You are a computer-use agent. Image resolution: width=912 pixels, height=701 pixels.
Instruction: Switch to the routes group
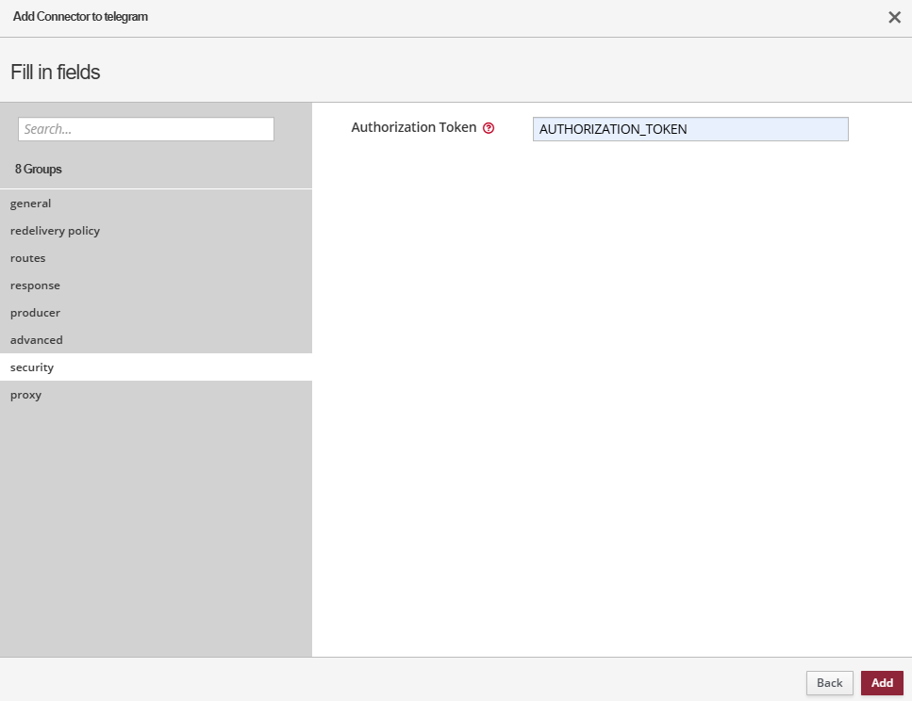(x=28, y=258)
